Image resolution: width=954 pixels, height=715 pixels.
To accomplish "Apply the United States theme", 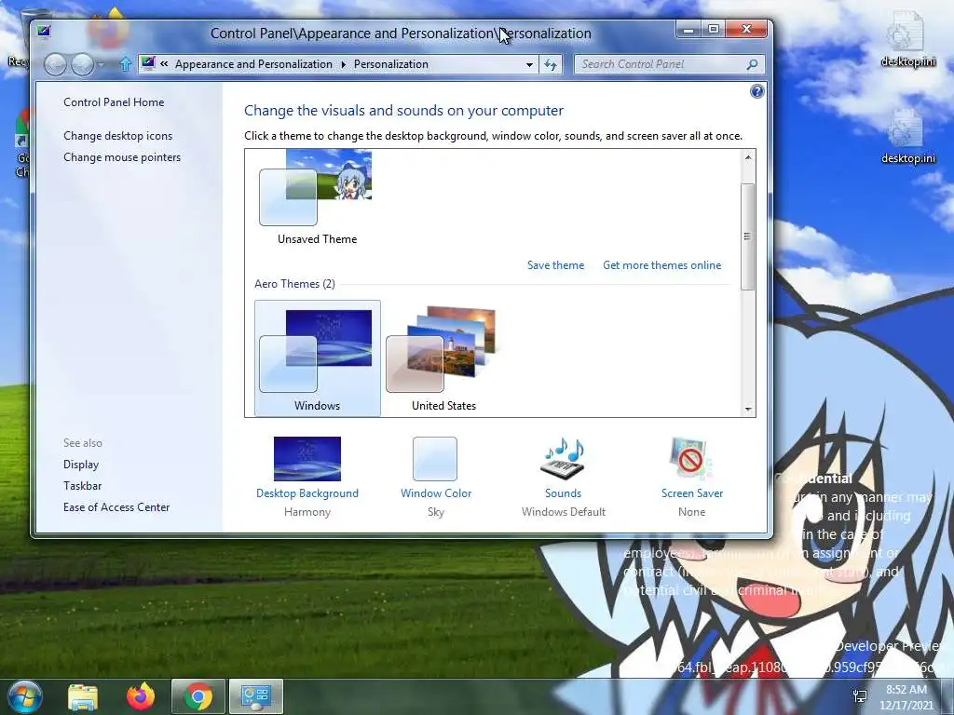I will [x=443, y=358].
